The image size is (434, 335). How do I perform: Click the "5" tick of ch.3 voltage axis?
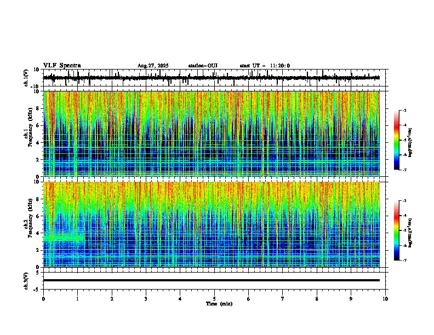coord(38,272)
